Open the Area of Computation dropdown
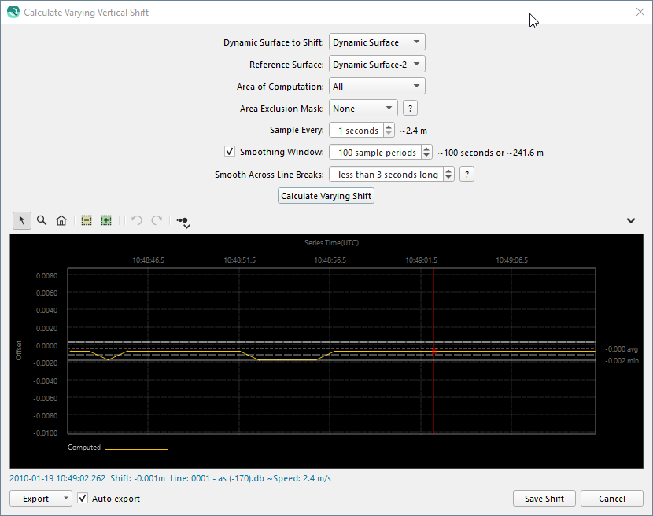The image size is (653, 516). [x=377, y=87]
